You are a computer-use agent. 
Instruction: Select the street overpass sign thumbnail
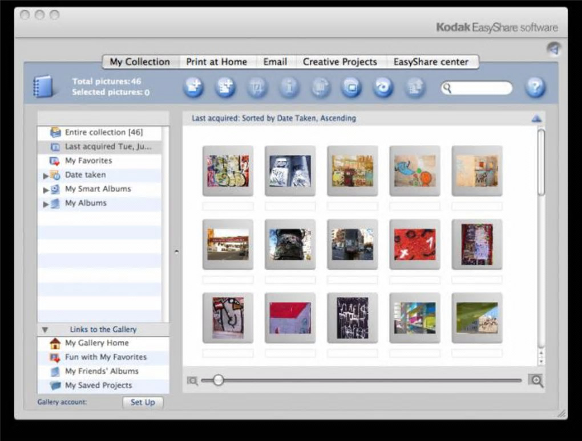point(228,244)
